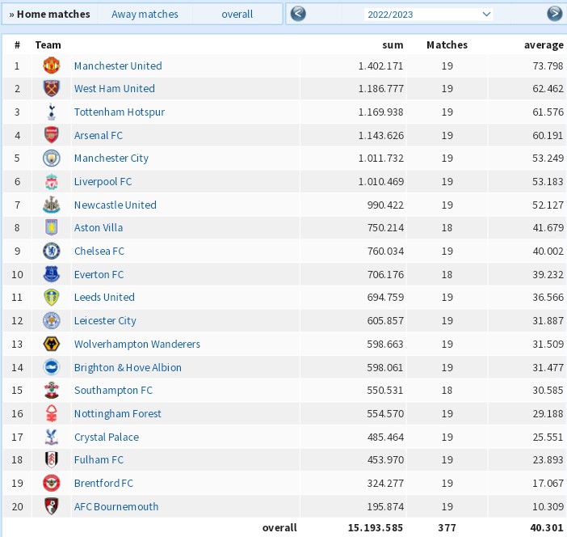This screenshot has width=567, height=537.
Task: Open the Southampton FC team link
Action: coord(113,391)
